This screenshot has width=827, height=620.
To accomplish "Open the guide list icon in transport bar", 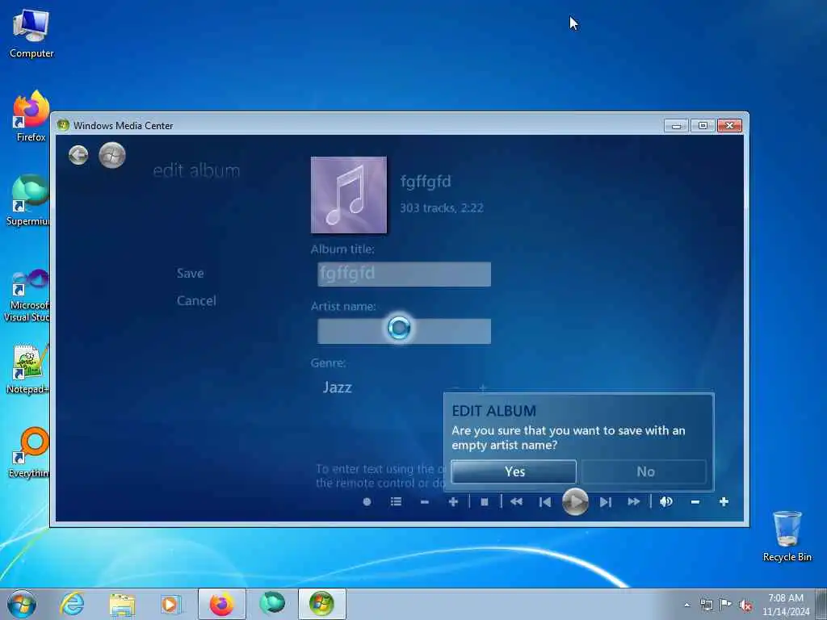I will click(396, 502).
